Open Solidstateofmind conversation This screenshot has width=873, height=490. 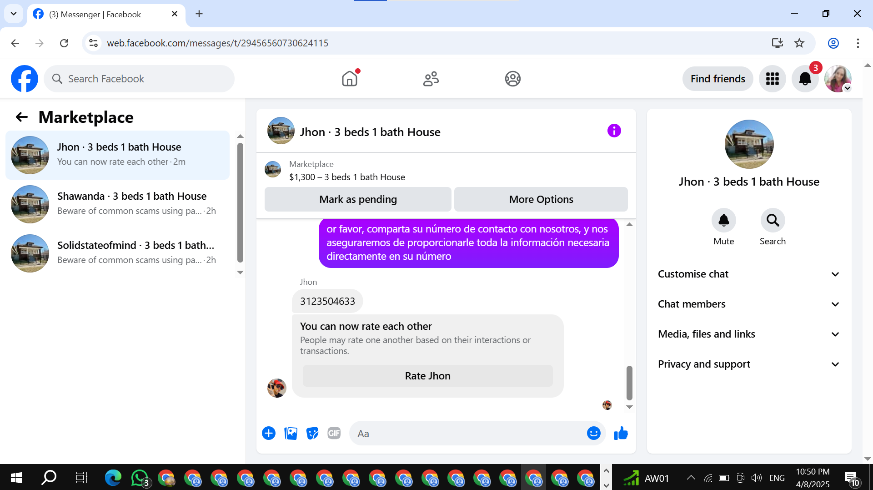117,253
